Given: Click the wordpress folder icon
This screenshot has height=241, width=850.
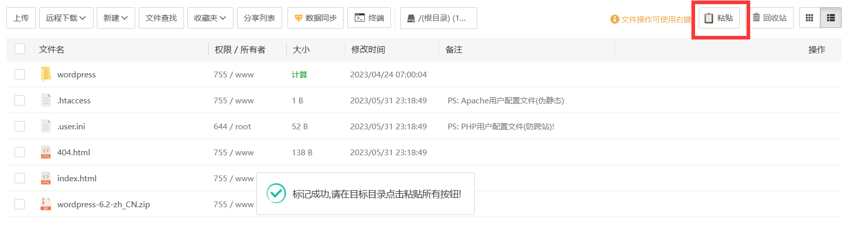Looking at the screenshot, I should pos(46,74).
